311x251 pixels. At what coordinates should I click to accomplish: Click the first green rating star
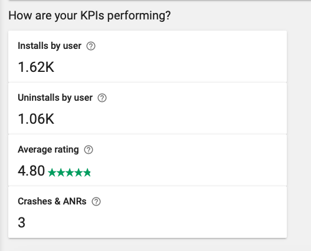point(52,173)
